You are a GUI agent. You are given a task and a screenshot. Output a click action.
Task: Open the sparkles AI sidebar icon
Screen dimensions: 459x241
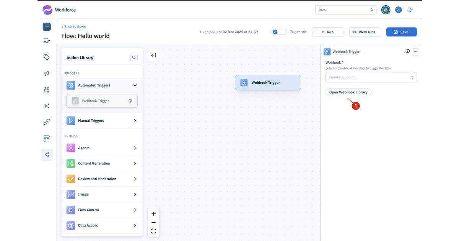[x=47, y=106]
